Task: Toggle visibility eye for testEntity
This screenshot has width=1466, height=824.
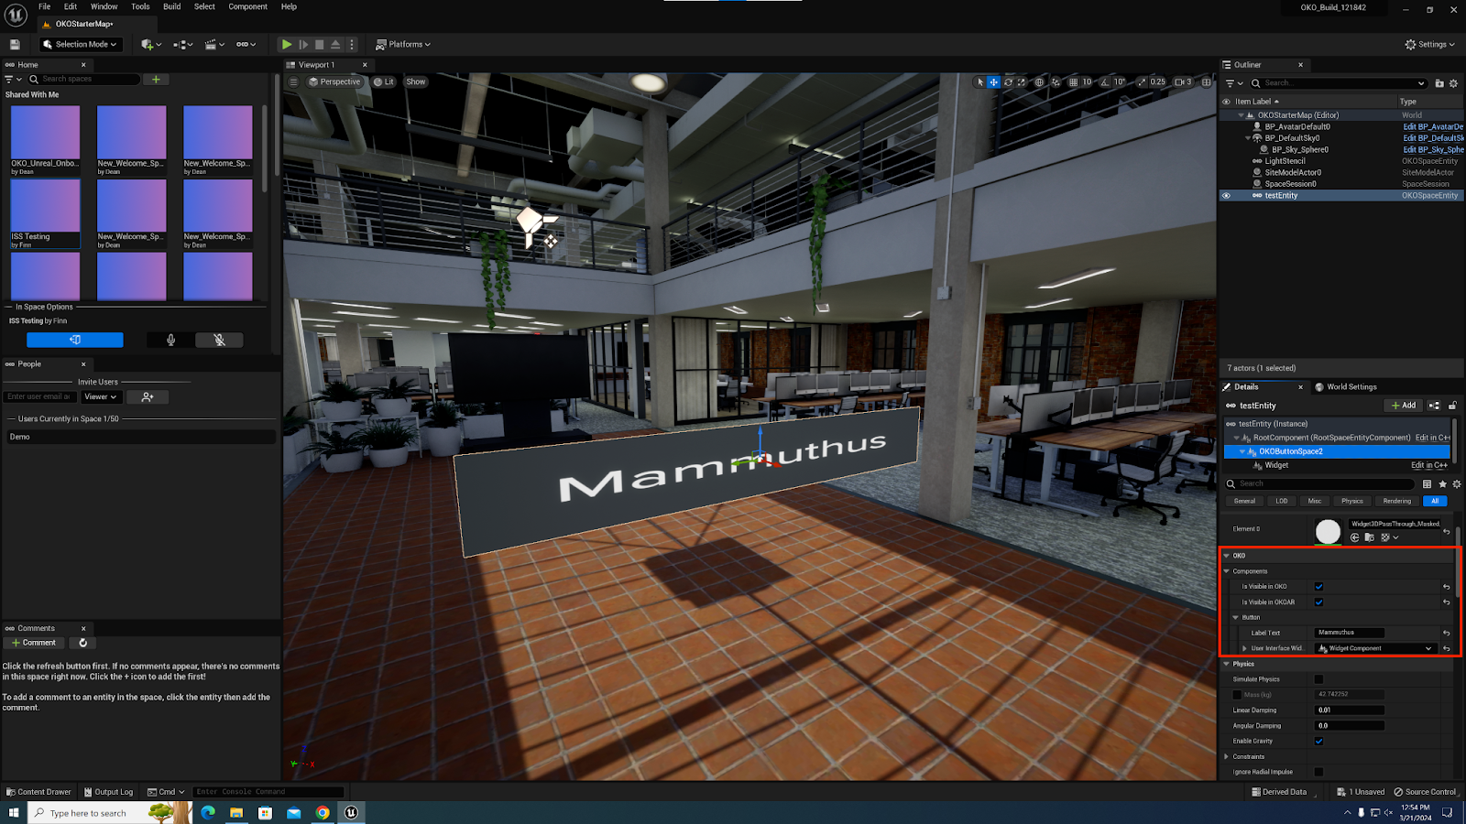Action: click(1226, 195)
